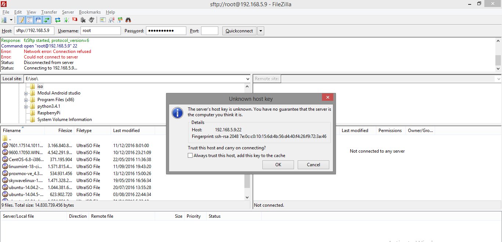Click the Priority queue column header
Image resolution: width=502 pixels, height=242 pixels.
click(x=195, y=216)
